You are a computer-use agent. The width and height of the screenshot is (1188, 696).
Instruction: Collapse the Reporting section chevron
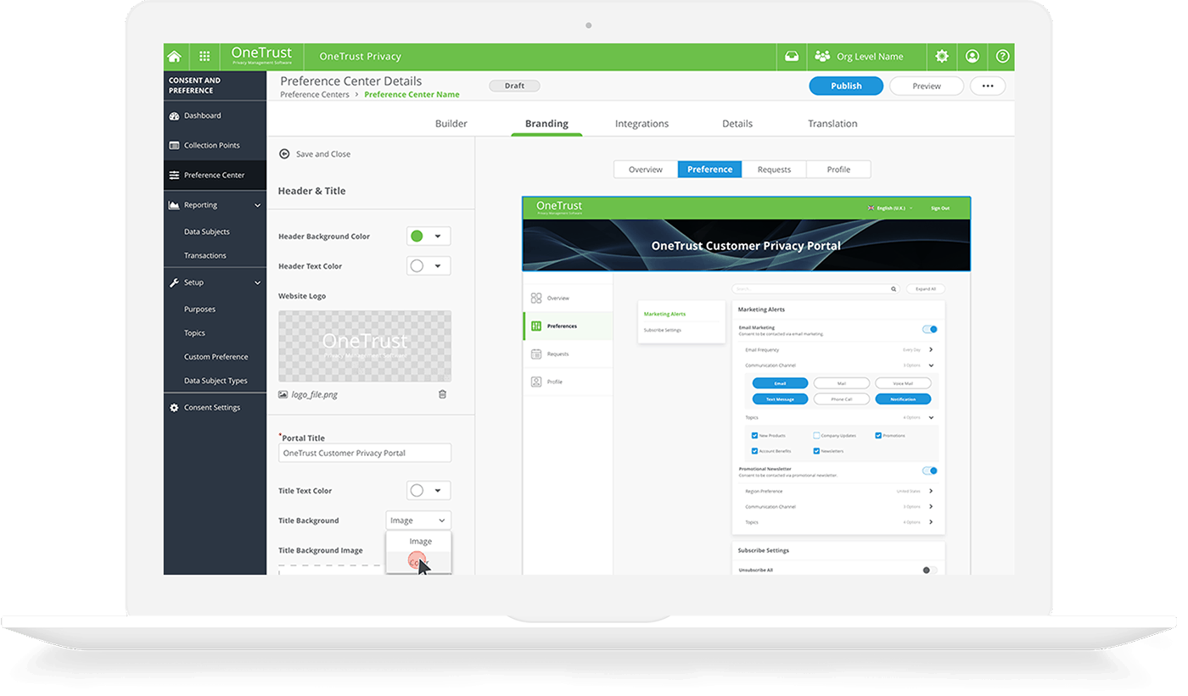point(257,205)
